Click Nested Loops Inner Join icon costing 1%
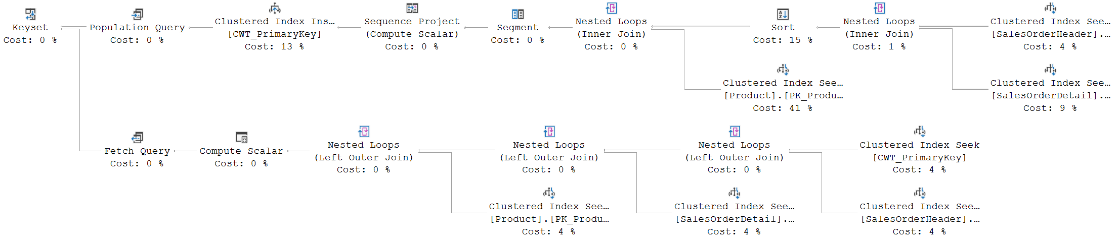Viewport: 1120px width, 246px height. (x=879, y=8)
